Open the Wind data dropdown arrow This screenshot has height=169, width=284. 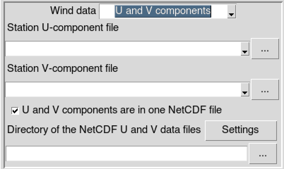(x=231, y=12)
